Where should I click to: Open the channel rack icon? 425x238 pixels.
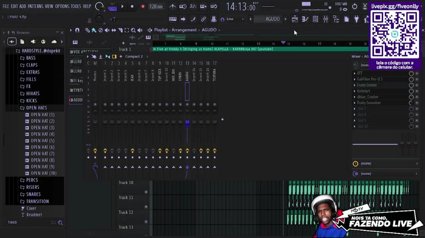click(x=315, y=20)
